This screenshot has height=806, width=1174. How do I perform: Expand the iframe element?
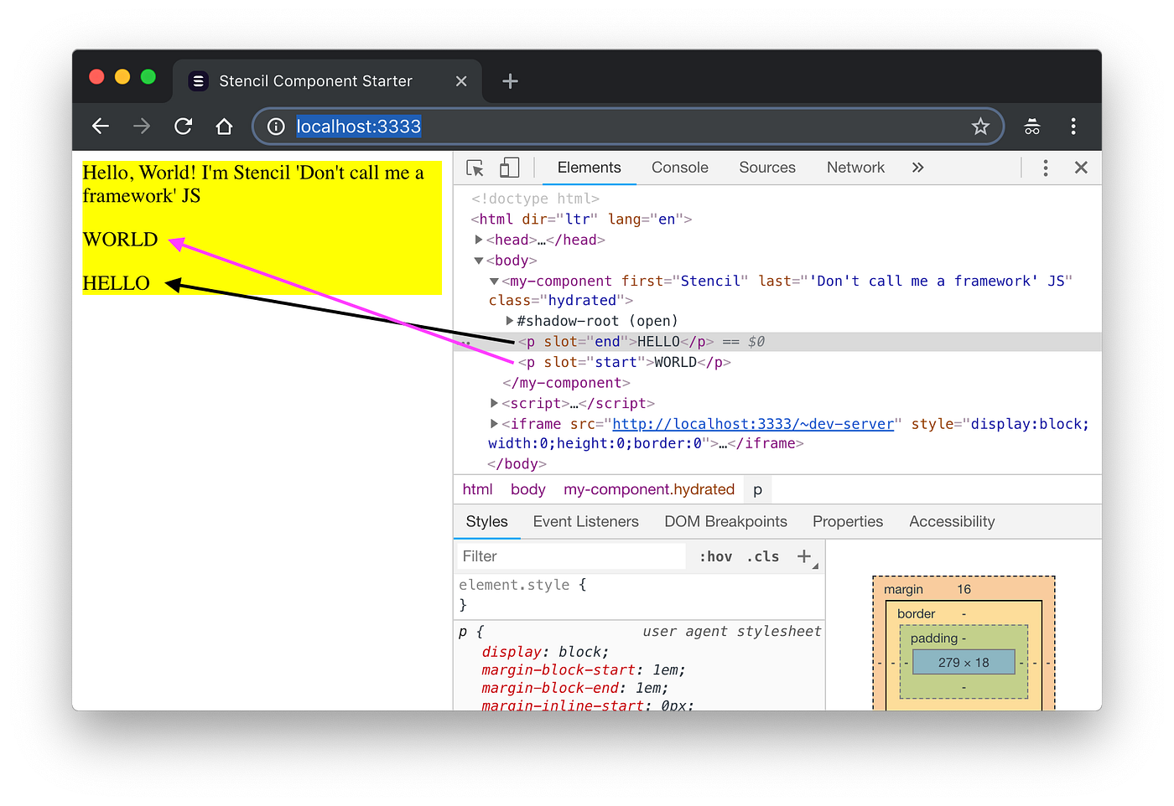pyautogui.click(x=495, y=424)
